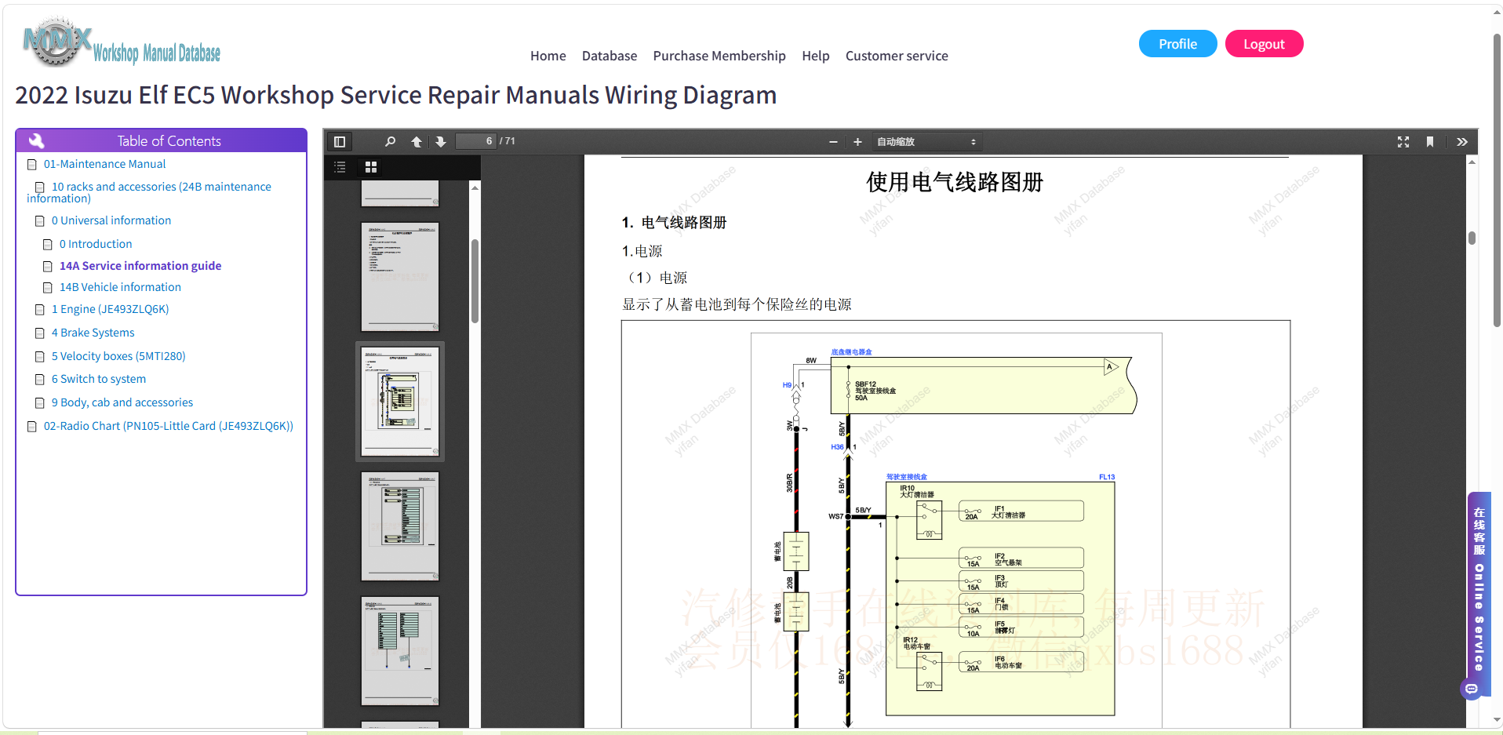Select the second thumbnail below the highlighted one
This screenshot has width=1503, height=735.
tap(400, 651)
